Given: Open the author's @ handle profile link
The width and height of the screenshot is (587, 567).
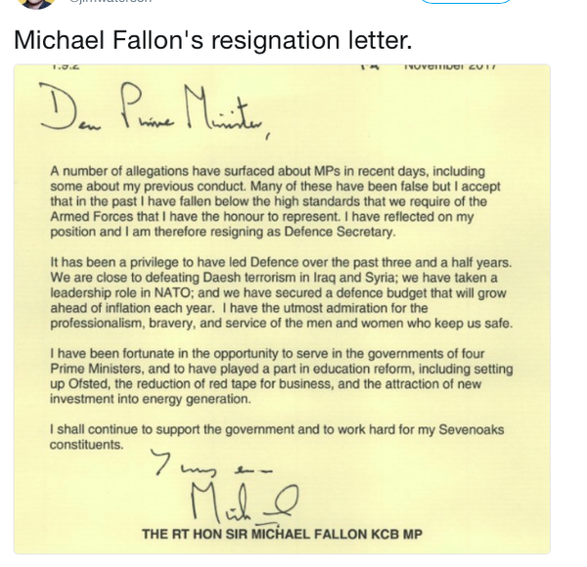Looking at the screenshot, I should (108, 4).
